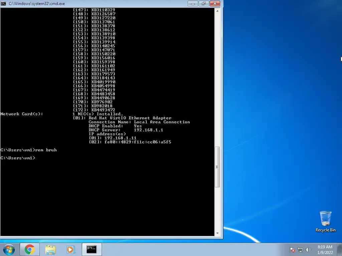Open the network tray icon

click(300, 250)
